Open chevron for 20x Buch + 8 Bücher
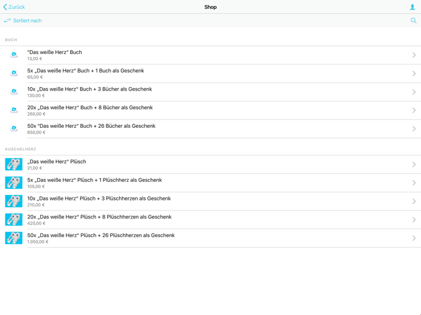The height and width of the screenshot is (315, 421). point(414,110)
